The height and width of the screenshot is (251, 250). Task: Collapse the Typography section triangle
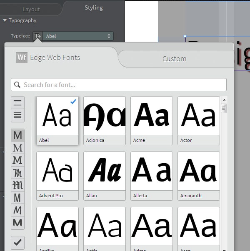[x=5, y=20]
